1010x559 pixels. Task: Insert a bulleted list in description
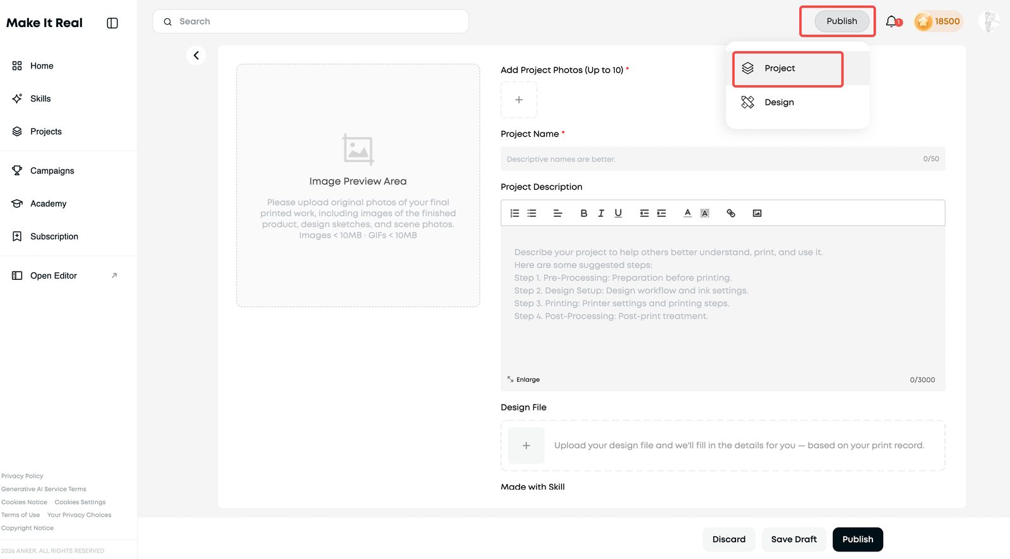[x=532, y=213]
